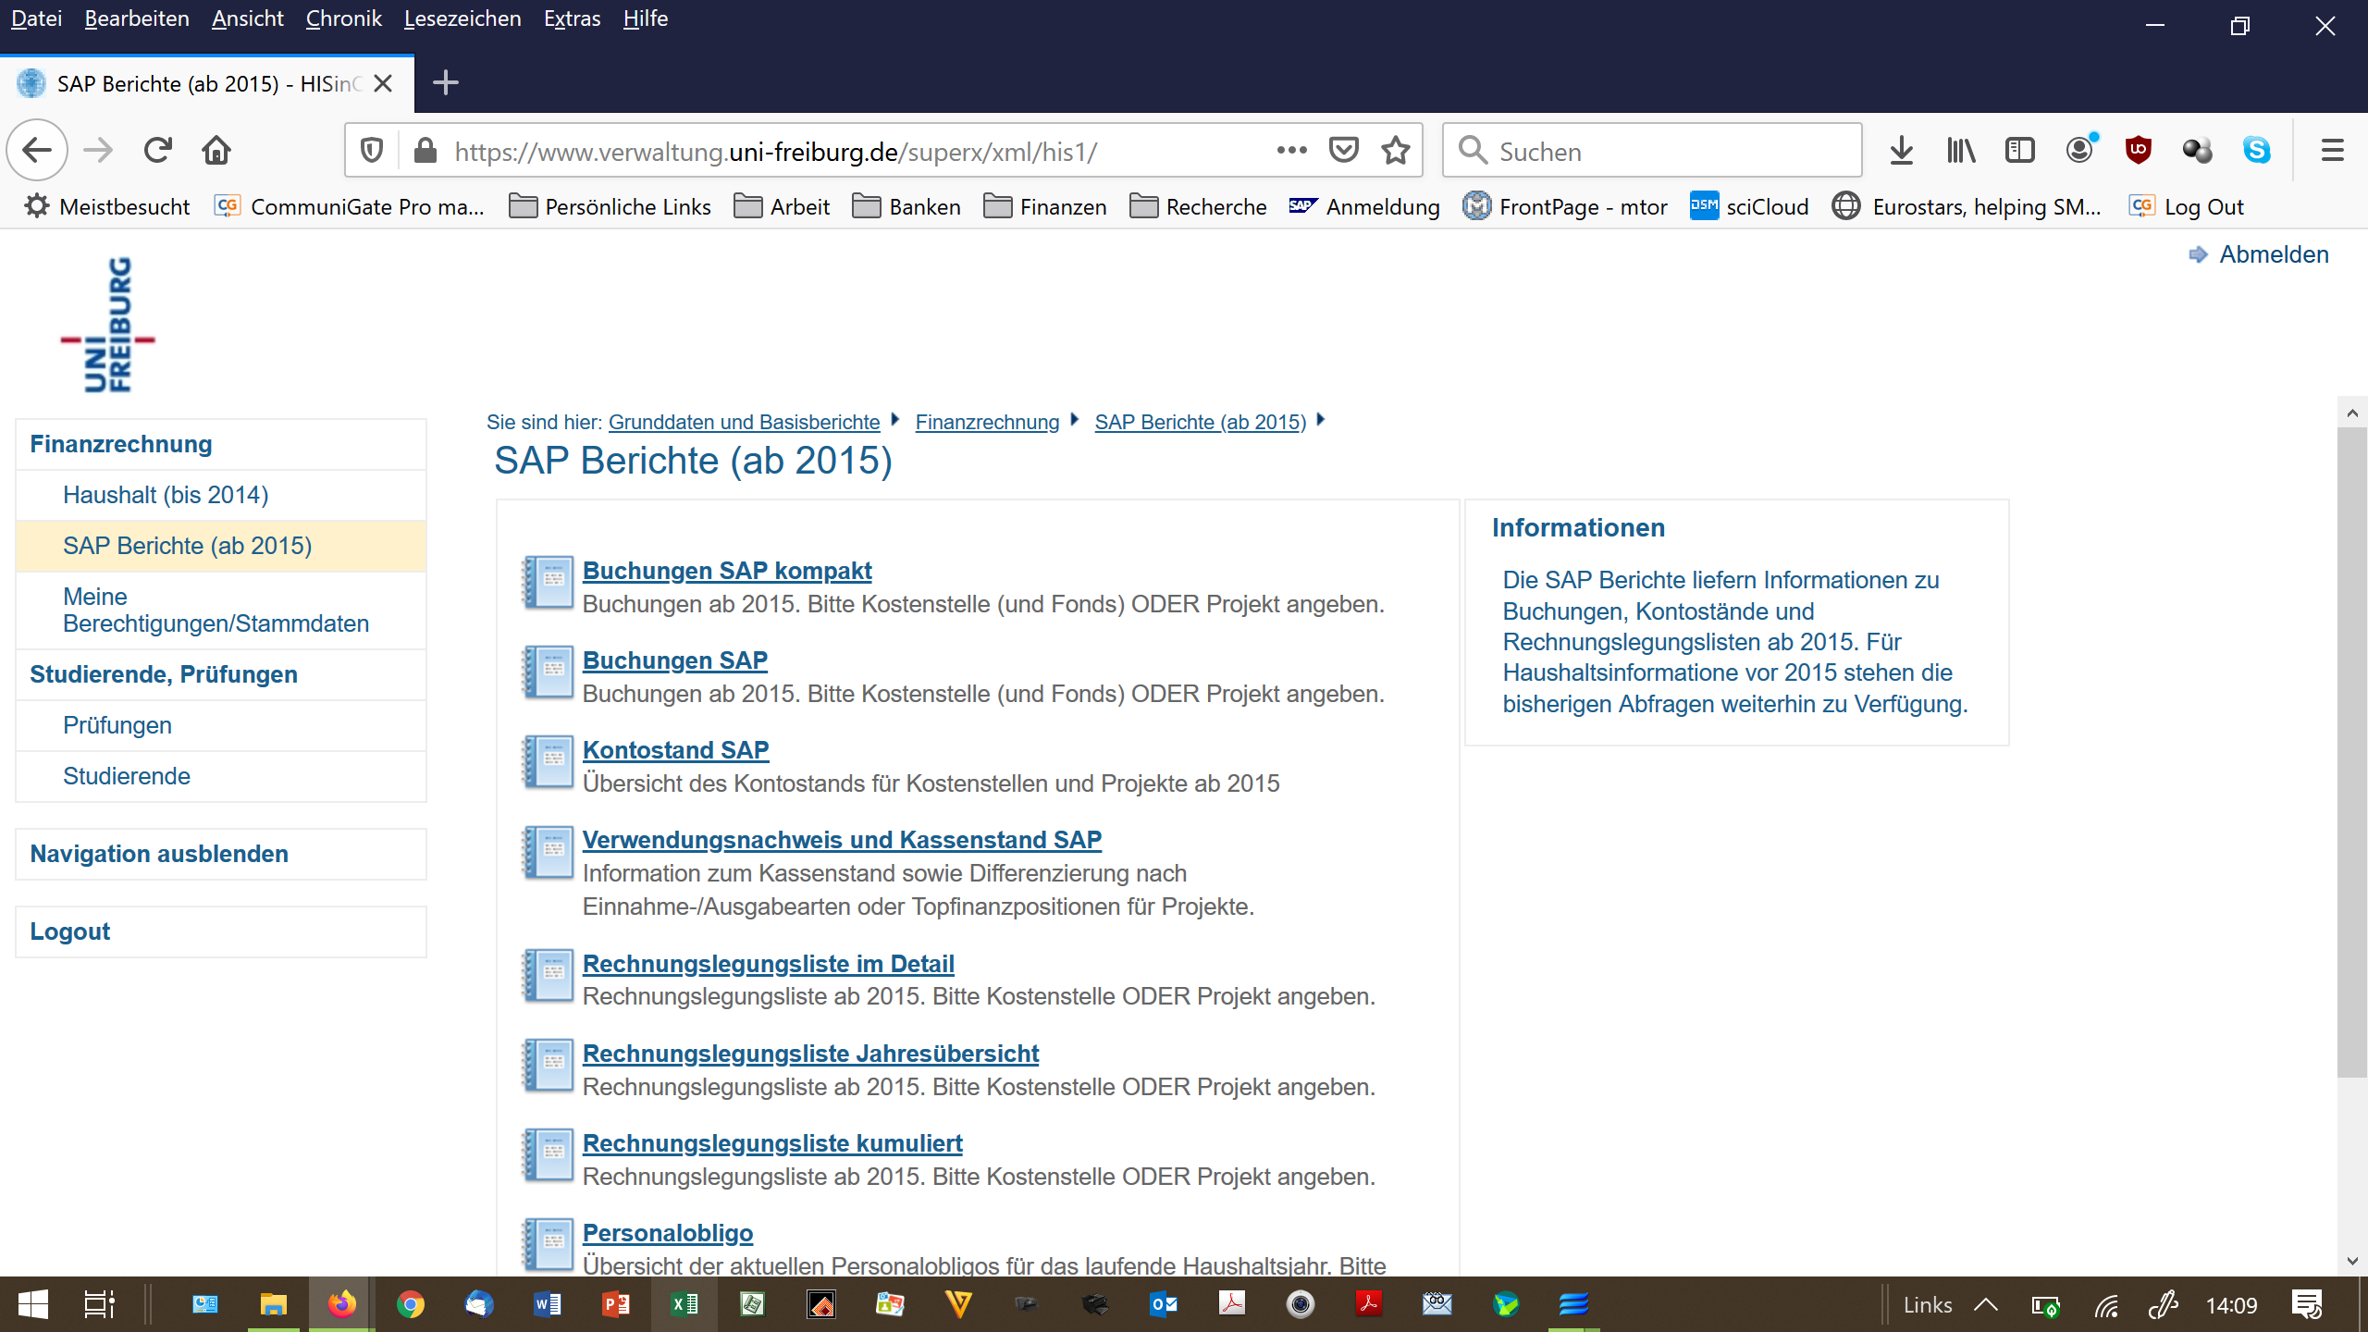
Task: Open the Lesezeichen menu
Action: (x=462, y=18)
